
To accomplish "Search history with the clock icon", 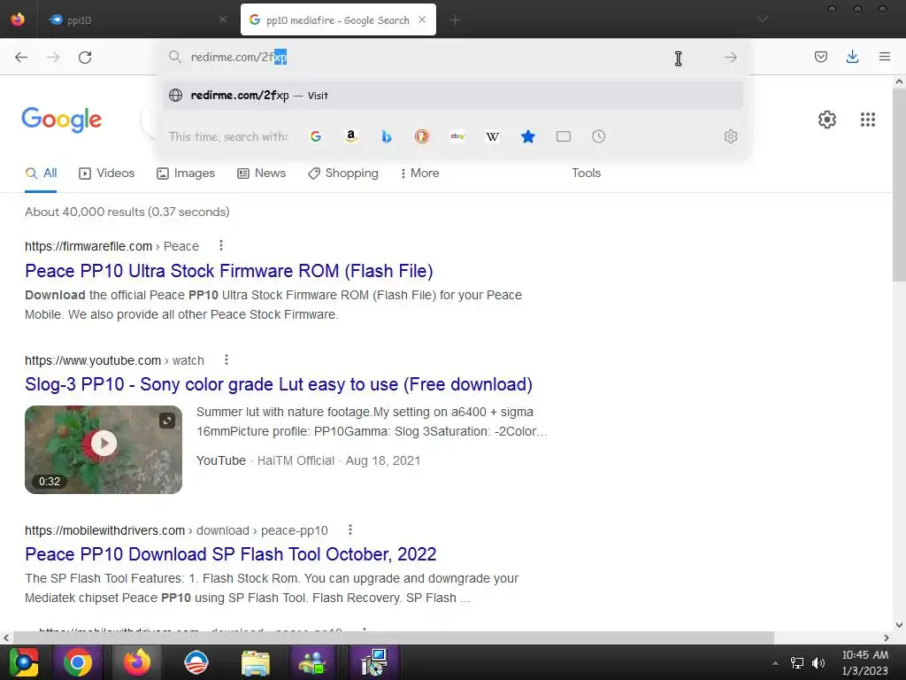I will pos(599,136).
